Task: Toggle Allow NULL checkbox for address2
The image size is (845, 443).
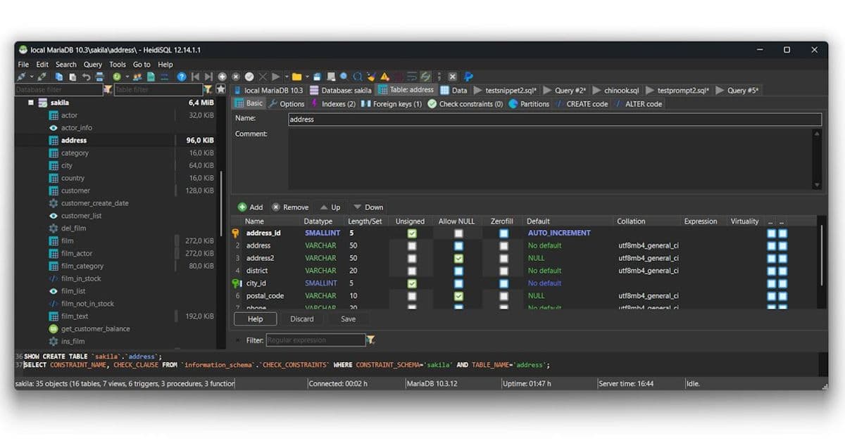Action: coord(458,259)
